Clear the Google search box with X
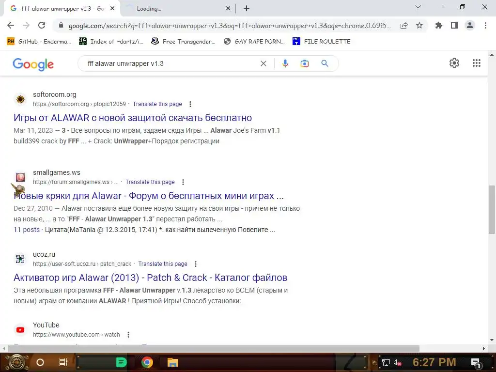Screen dimensions: 496x372 (263, 63)
